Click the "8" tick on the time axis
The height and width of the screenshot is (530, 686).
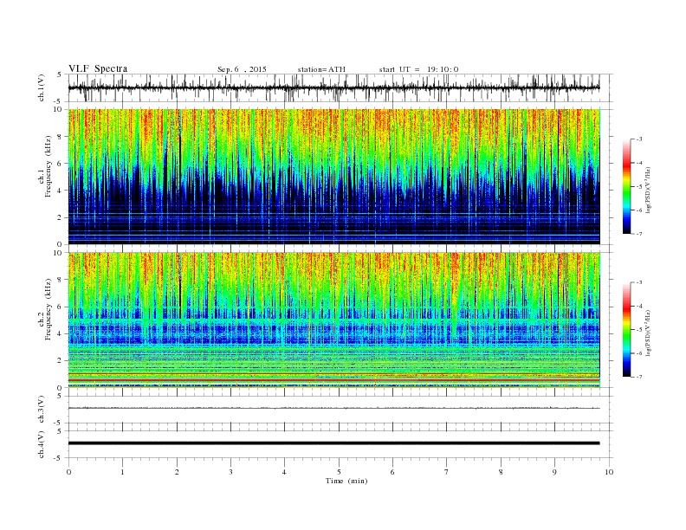point(501,472)
